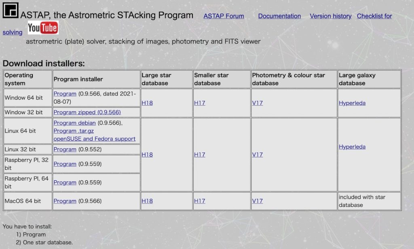Open the YouTube channel icon
Screen dimensions: 414x249
pos(43,28)
